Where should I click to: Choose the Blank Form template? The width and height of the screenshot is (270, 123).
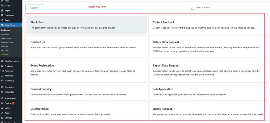click(x=86, y=25)
